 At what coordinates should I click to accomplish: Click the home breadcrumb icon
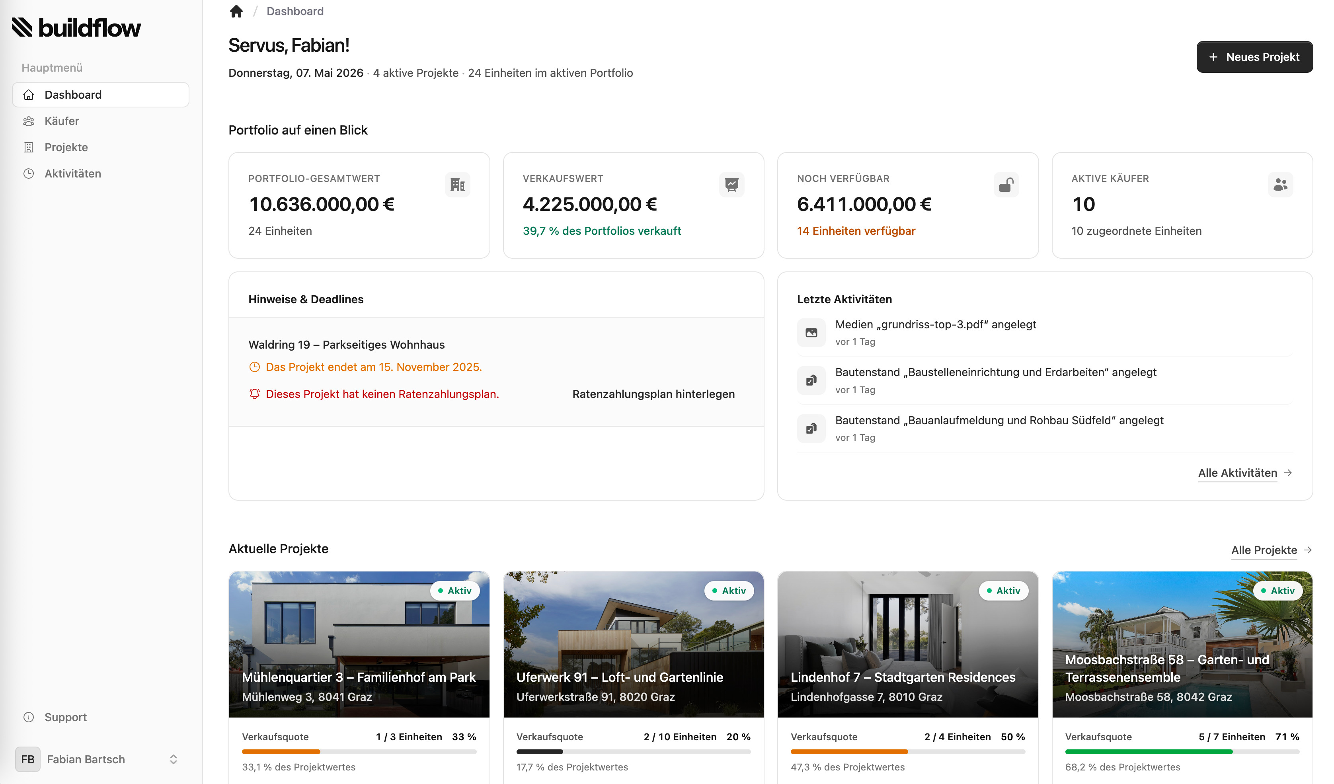[x=237, y=11]
